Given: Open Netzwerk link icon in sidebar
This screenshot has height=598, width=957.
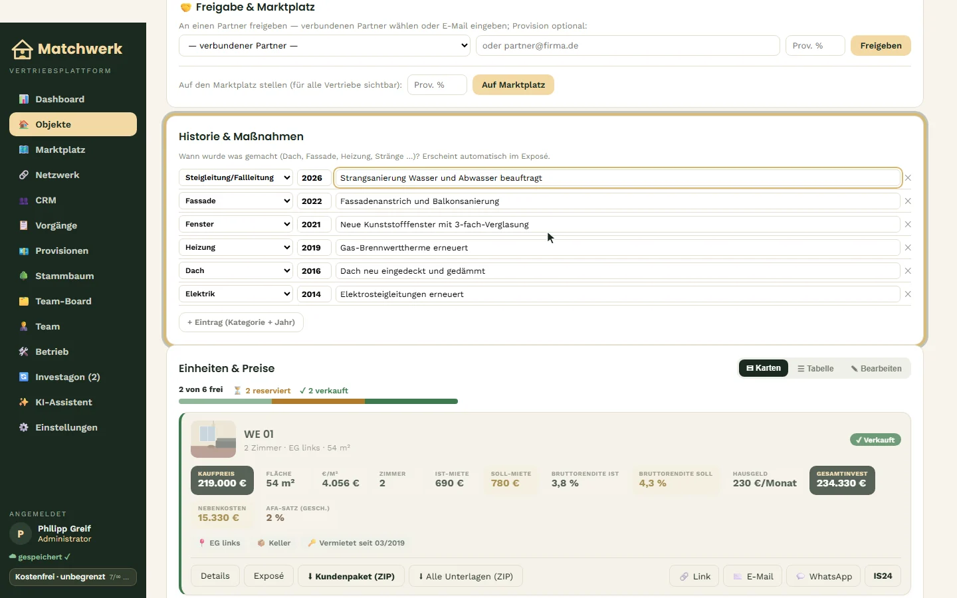Looking at the screenshot, I should pyautogui.click(x=24, y=175).
